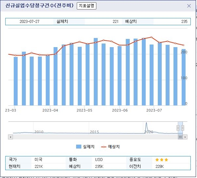The width and height of the screenshot is (197, 178).
Task: Click the 228K 이전치 value
Action: coord(159,167)
